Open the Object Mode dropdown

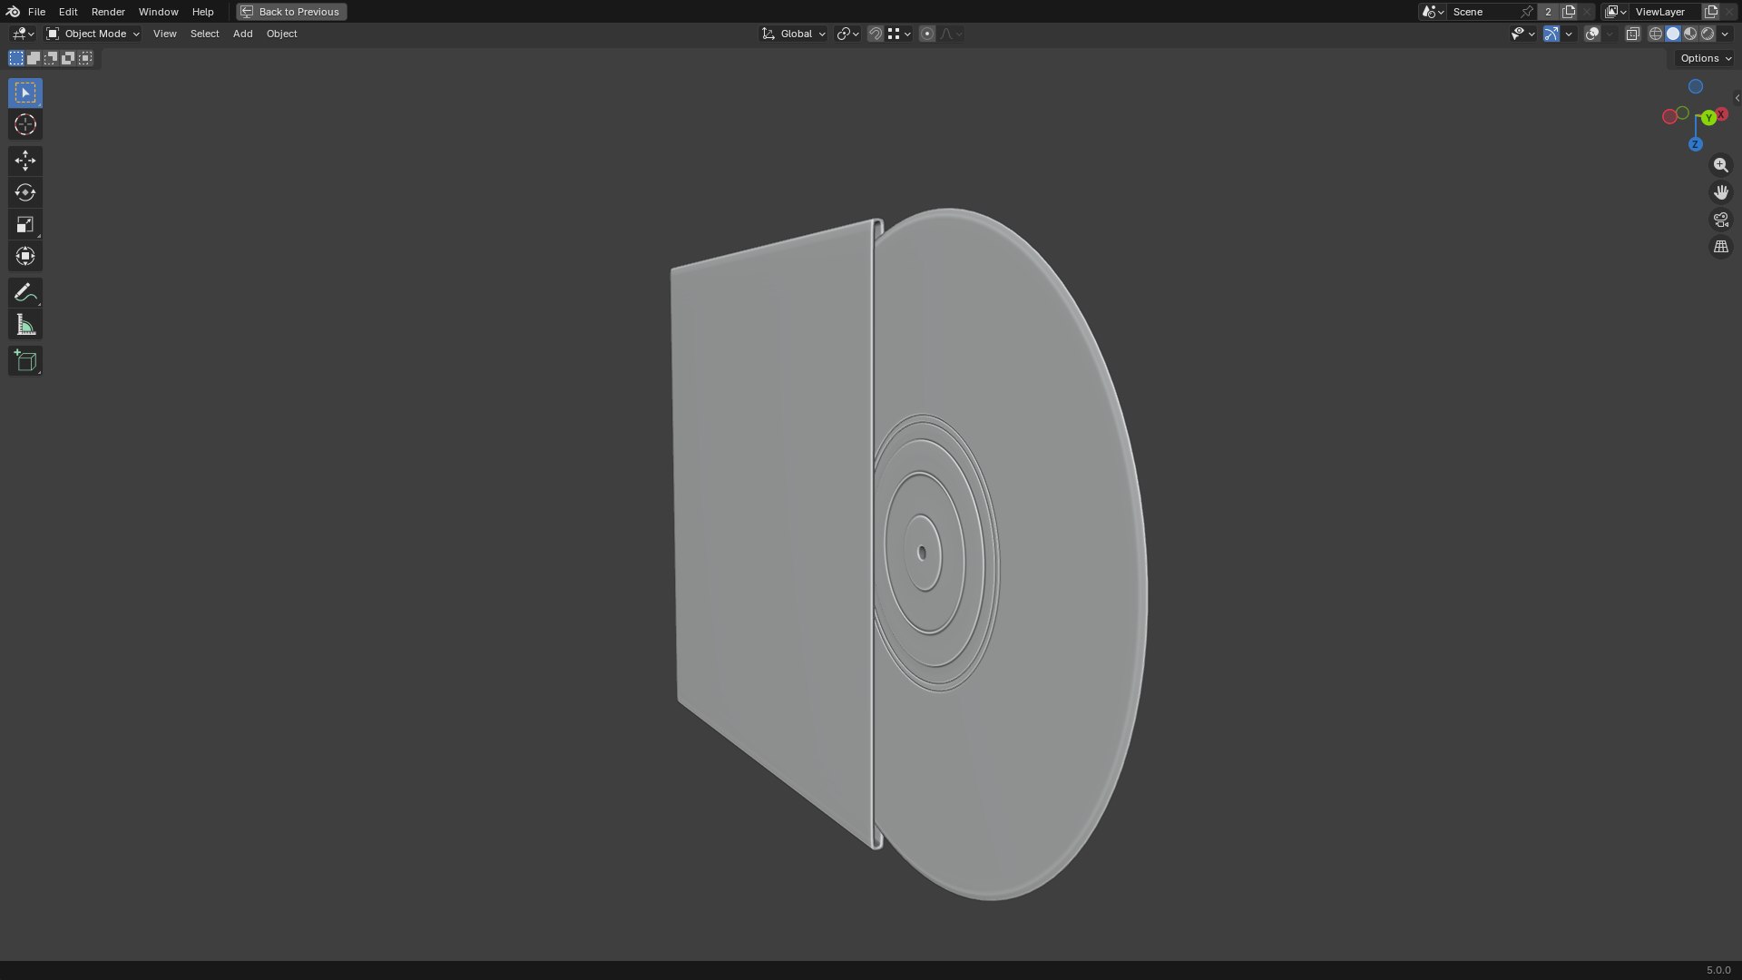[93, 34]
